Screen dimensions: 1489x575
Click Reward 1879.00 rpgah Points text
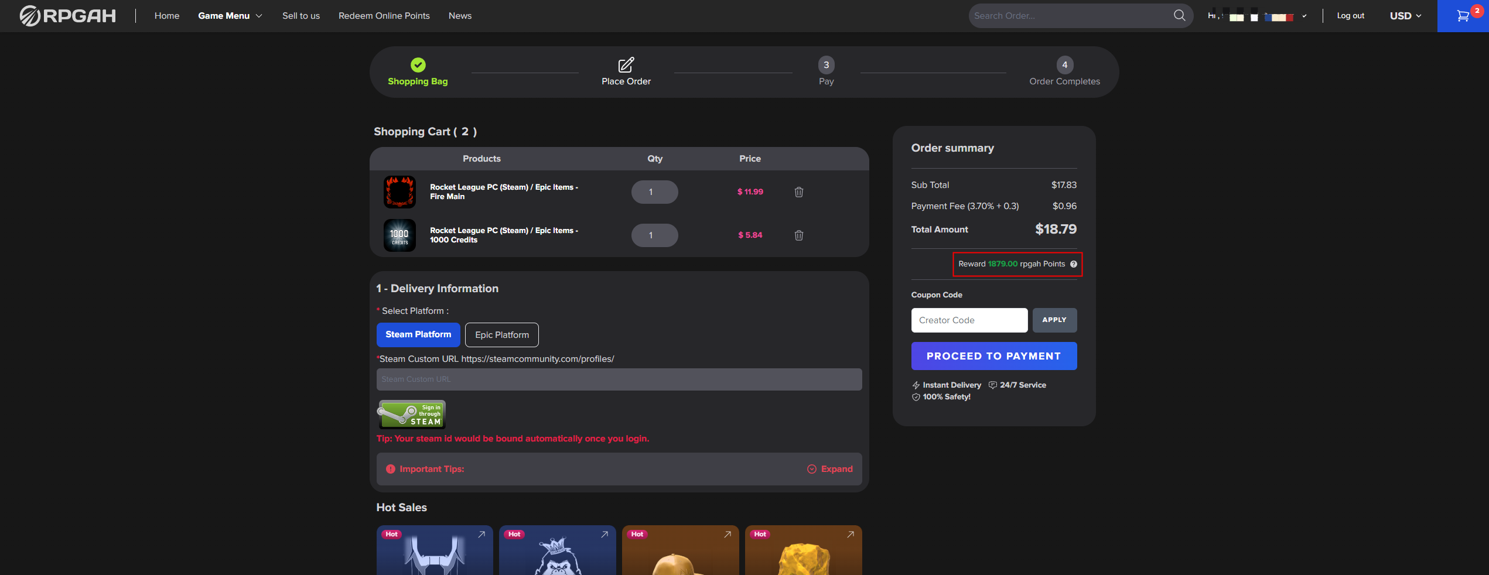pos(1012,264)
